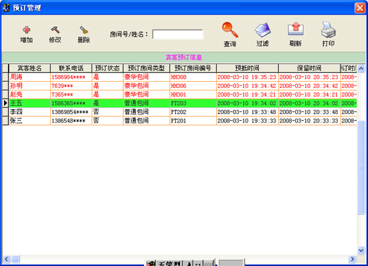368x266 pixels.
Task: Click phone number cell 7639***
Action: coord(71,86)
